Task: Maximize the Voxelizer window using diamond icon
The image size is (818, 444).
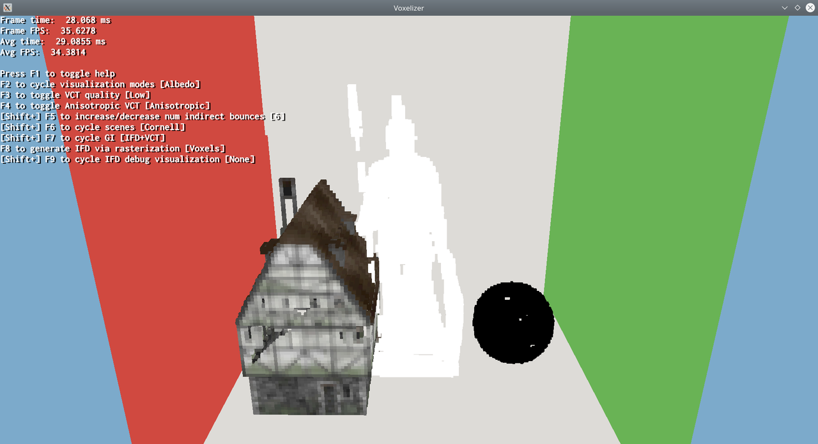Action: click(x=797, y=8)
